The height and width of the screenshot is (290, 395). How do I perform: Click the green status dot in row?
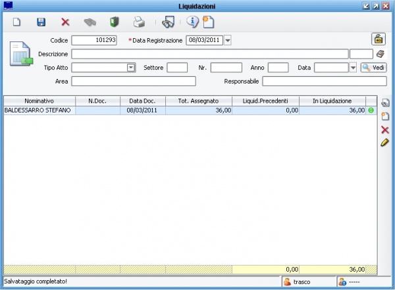point(371,110)
